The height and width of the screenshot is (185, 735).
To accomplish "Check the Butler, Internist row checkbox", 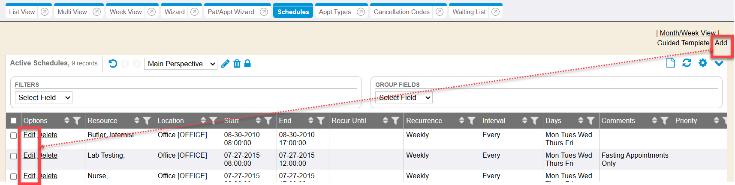I will 14,135.
